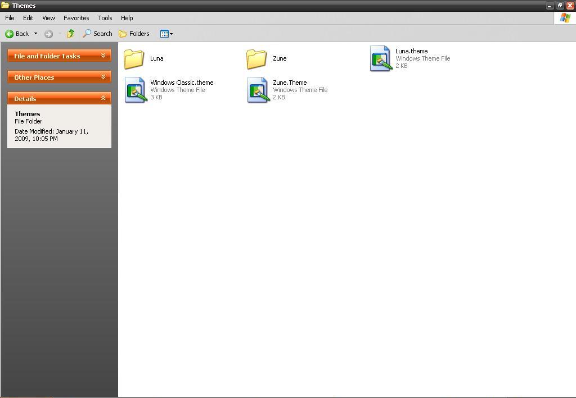The image size is (576, 398).
Task: Click the Themes folder icon in title bar
Action: click(x=5, y=5)
